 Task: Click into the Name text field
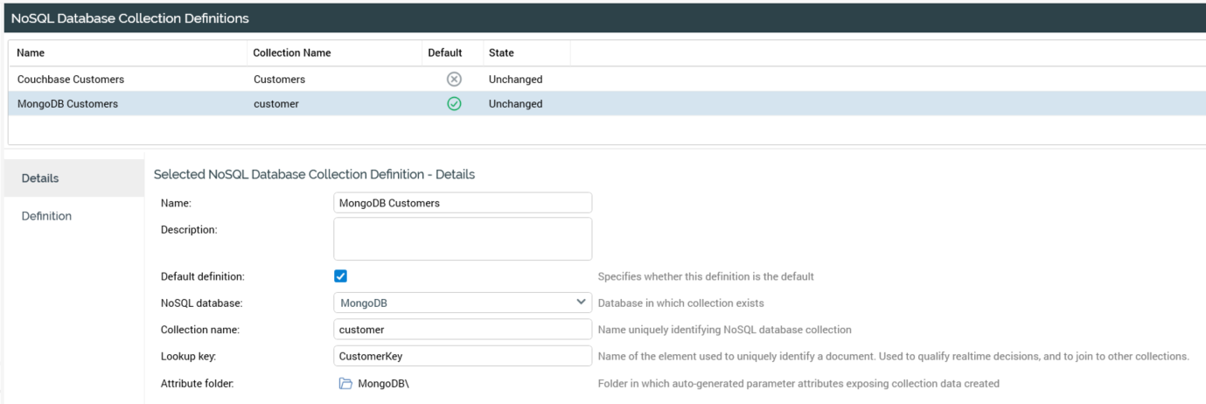coord(463,203)
